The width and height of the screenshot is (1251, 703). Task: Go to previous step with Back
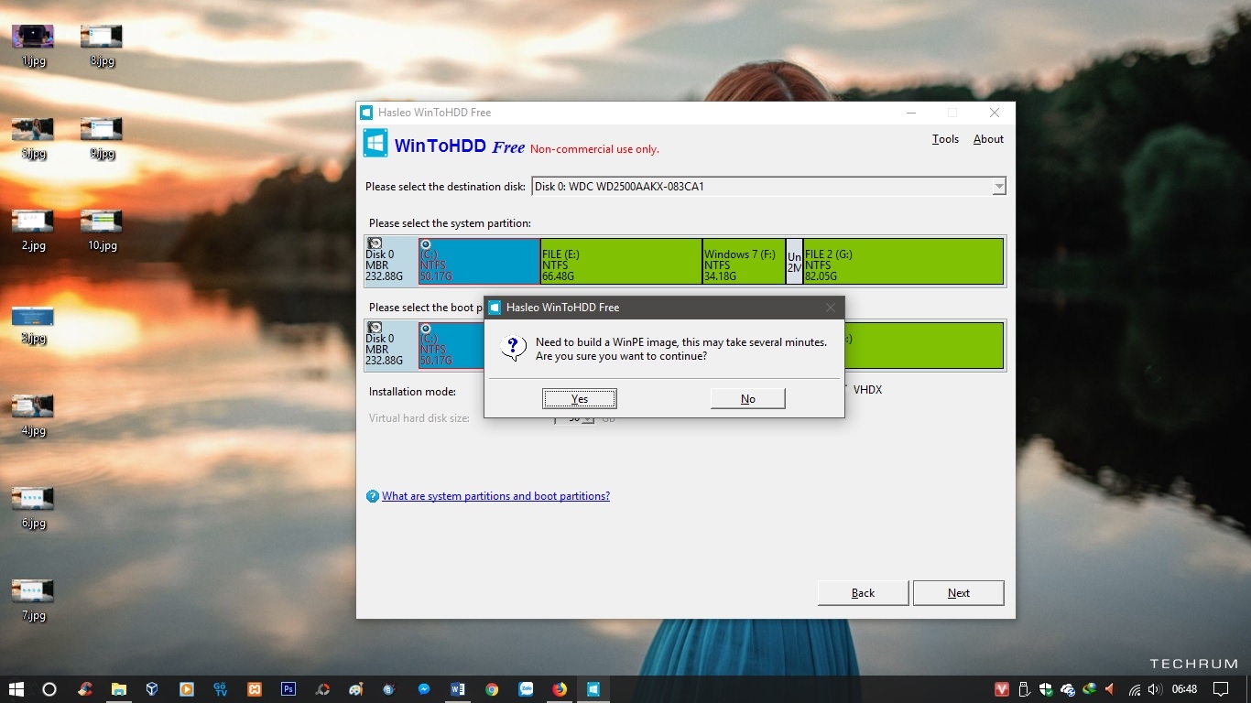click(x=863, y=593)
